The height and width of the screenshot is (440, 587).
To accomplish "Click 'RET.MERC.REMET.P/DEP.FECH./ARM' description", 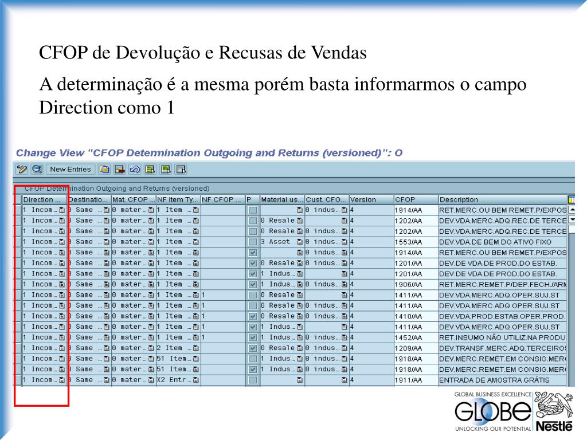I will coord(503,284).
